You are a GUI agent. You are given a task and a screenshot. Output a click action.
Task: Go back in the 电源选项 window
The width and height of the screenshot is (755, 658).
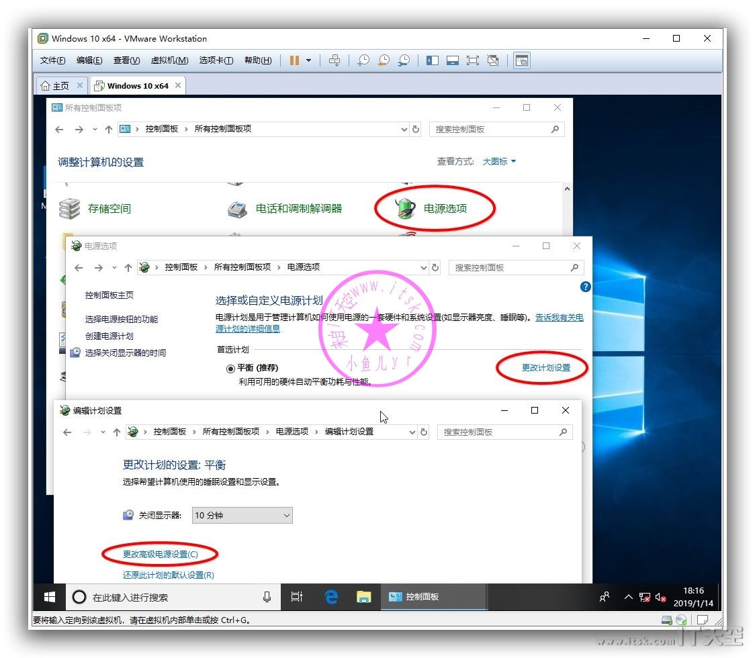[79, 268]
